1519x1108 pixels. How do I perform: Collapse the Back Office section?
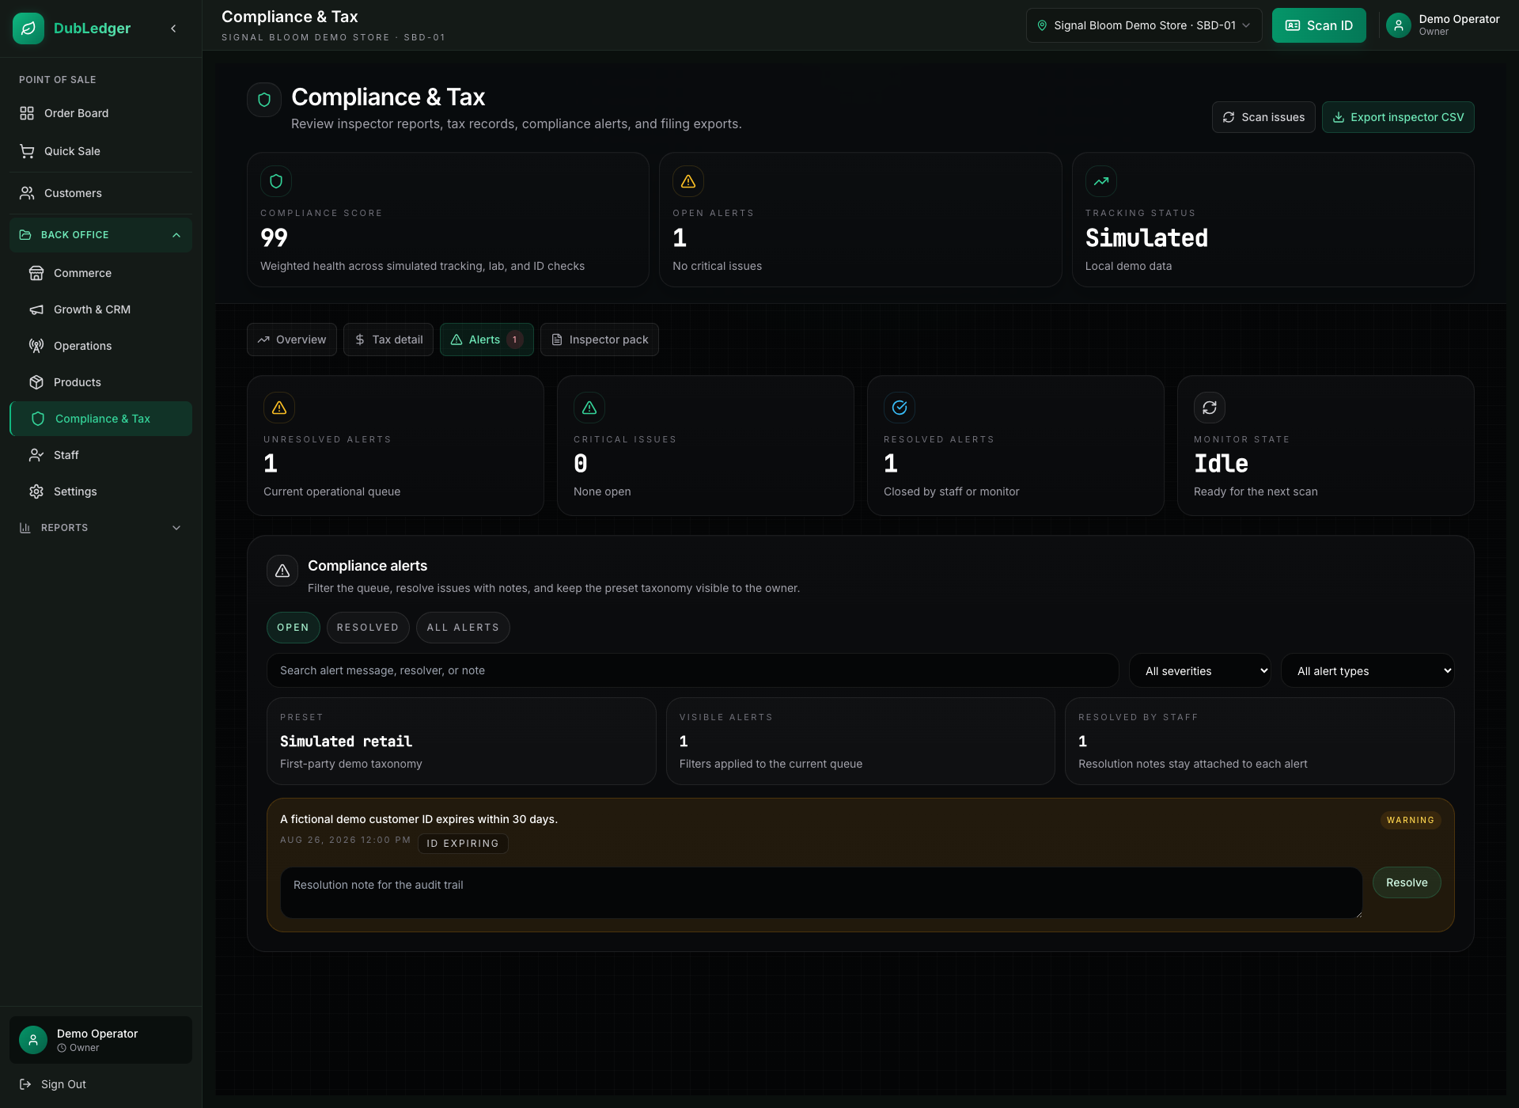[x=100, y=235]
